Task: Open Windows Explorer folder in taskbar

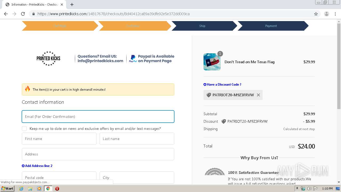Action: 30,189
